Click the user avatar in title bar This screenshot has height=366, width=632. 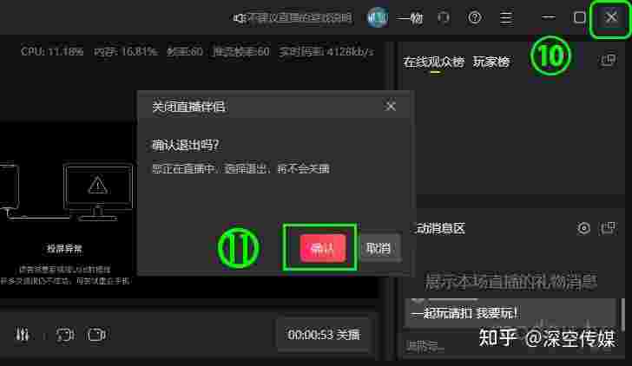[378, 17]
